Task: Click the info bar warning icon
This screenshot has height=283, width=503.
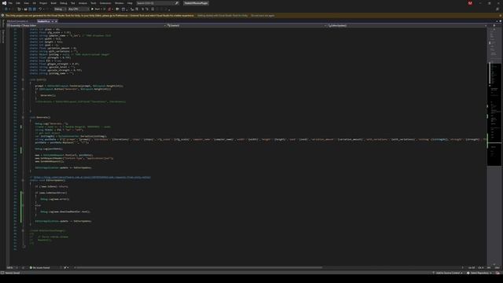Action: (2, 16)
